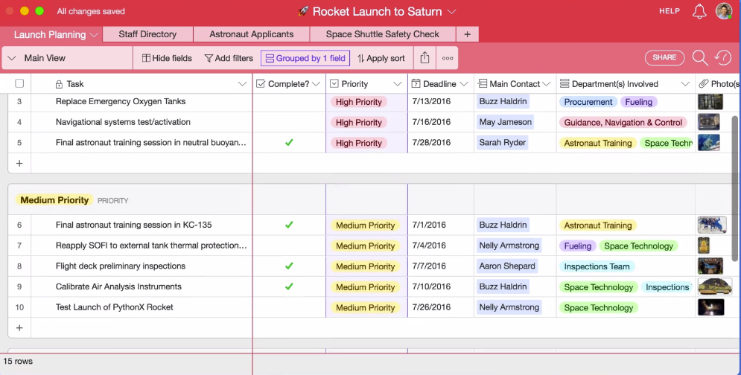This screenshot has height=375, width=741.
Task: Uncheck Complete for Flight deck preliminary inspections
Action: [289, 266]
